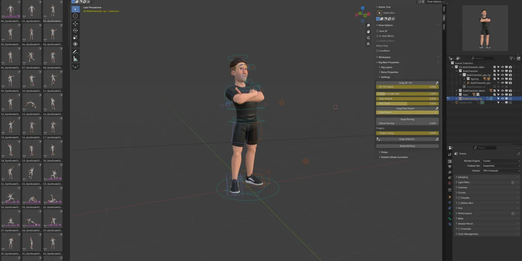Enable the Auto IK checkbox
Image resolution: width=522 pixels, height=261 pixels.
pos(377,30)
